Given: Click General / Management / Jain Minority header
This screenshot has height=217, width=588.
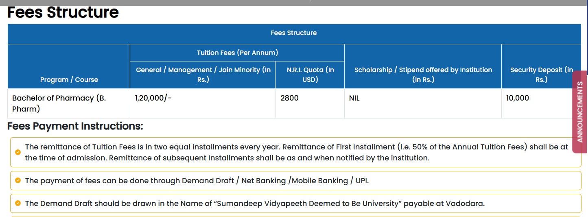Looking at the screenshot, I should (x=203, y=75).
